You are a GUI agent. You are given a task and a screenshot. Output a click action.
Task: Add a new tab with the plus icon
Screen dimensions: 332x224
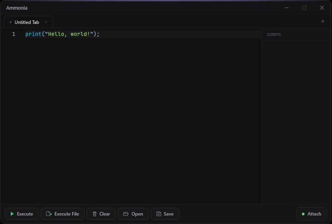(323, 22)
